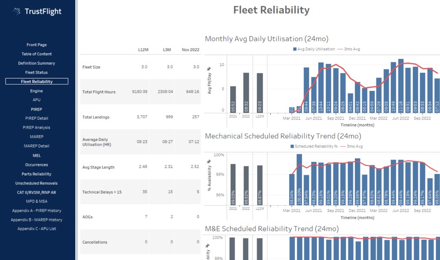This screenshot has height=260, width=440.
Task: Select the Fleet Reliability nav item
Action: [37, 81]
